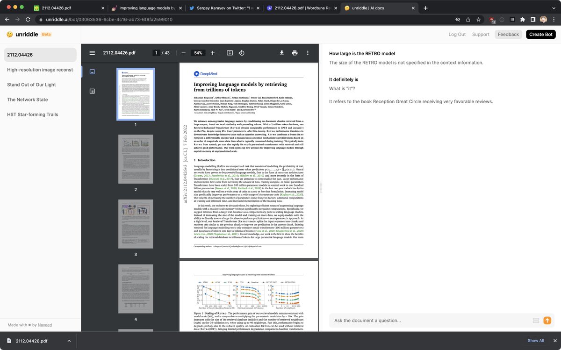
Task: Open the HST Star-forming Trails bot
Action: 33,114
